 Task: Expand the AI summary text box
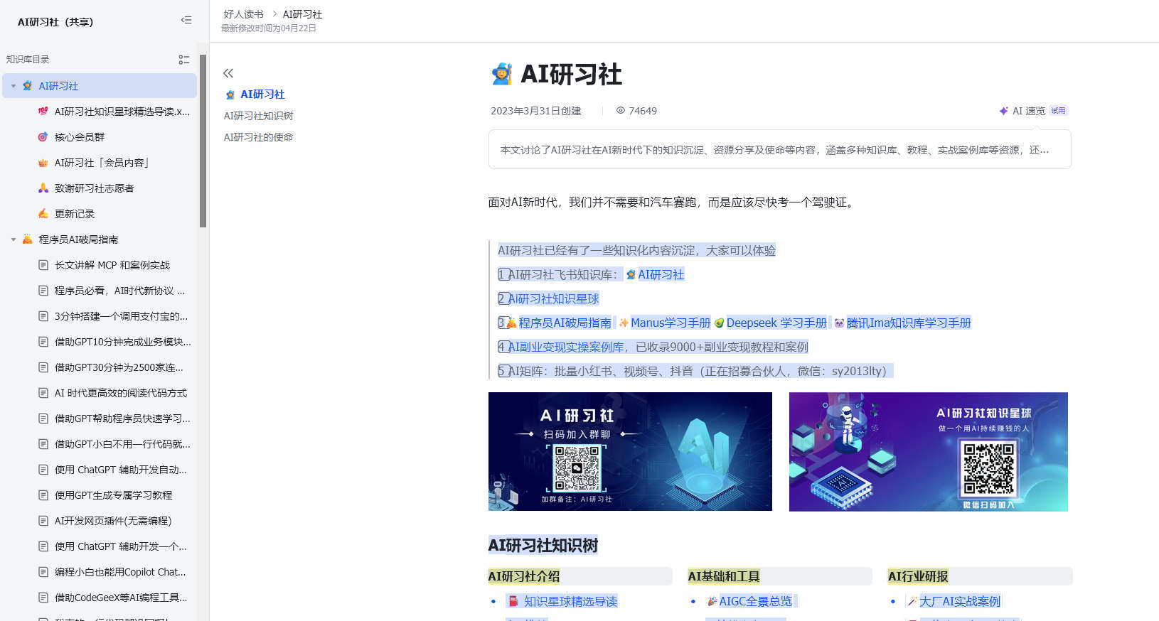pos(779,149)
